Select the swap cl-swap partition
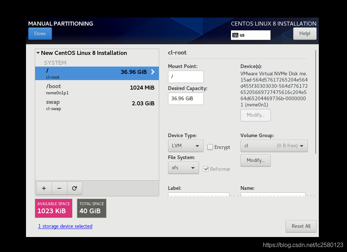This screenshot has width=347, height=252. (97, 105)
